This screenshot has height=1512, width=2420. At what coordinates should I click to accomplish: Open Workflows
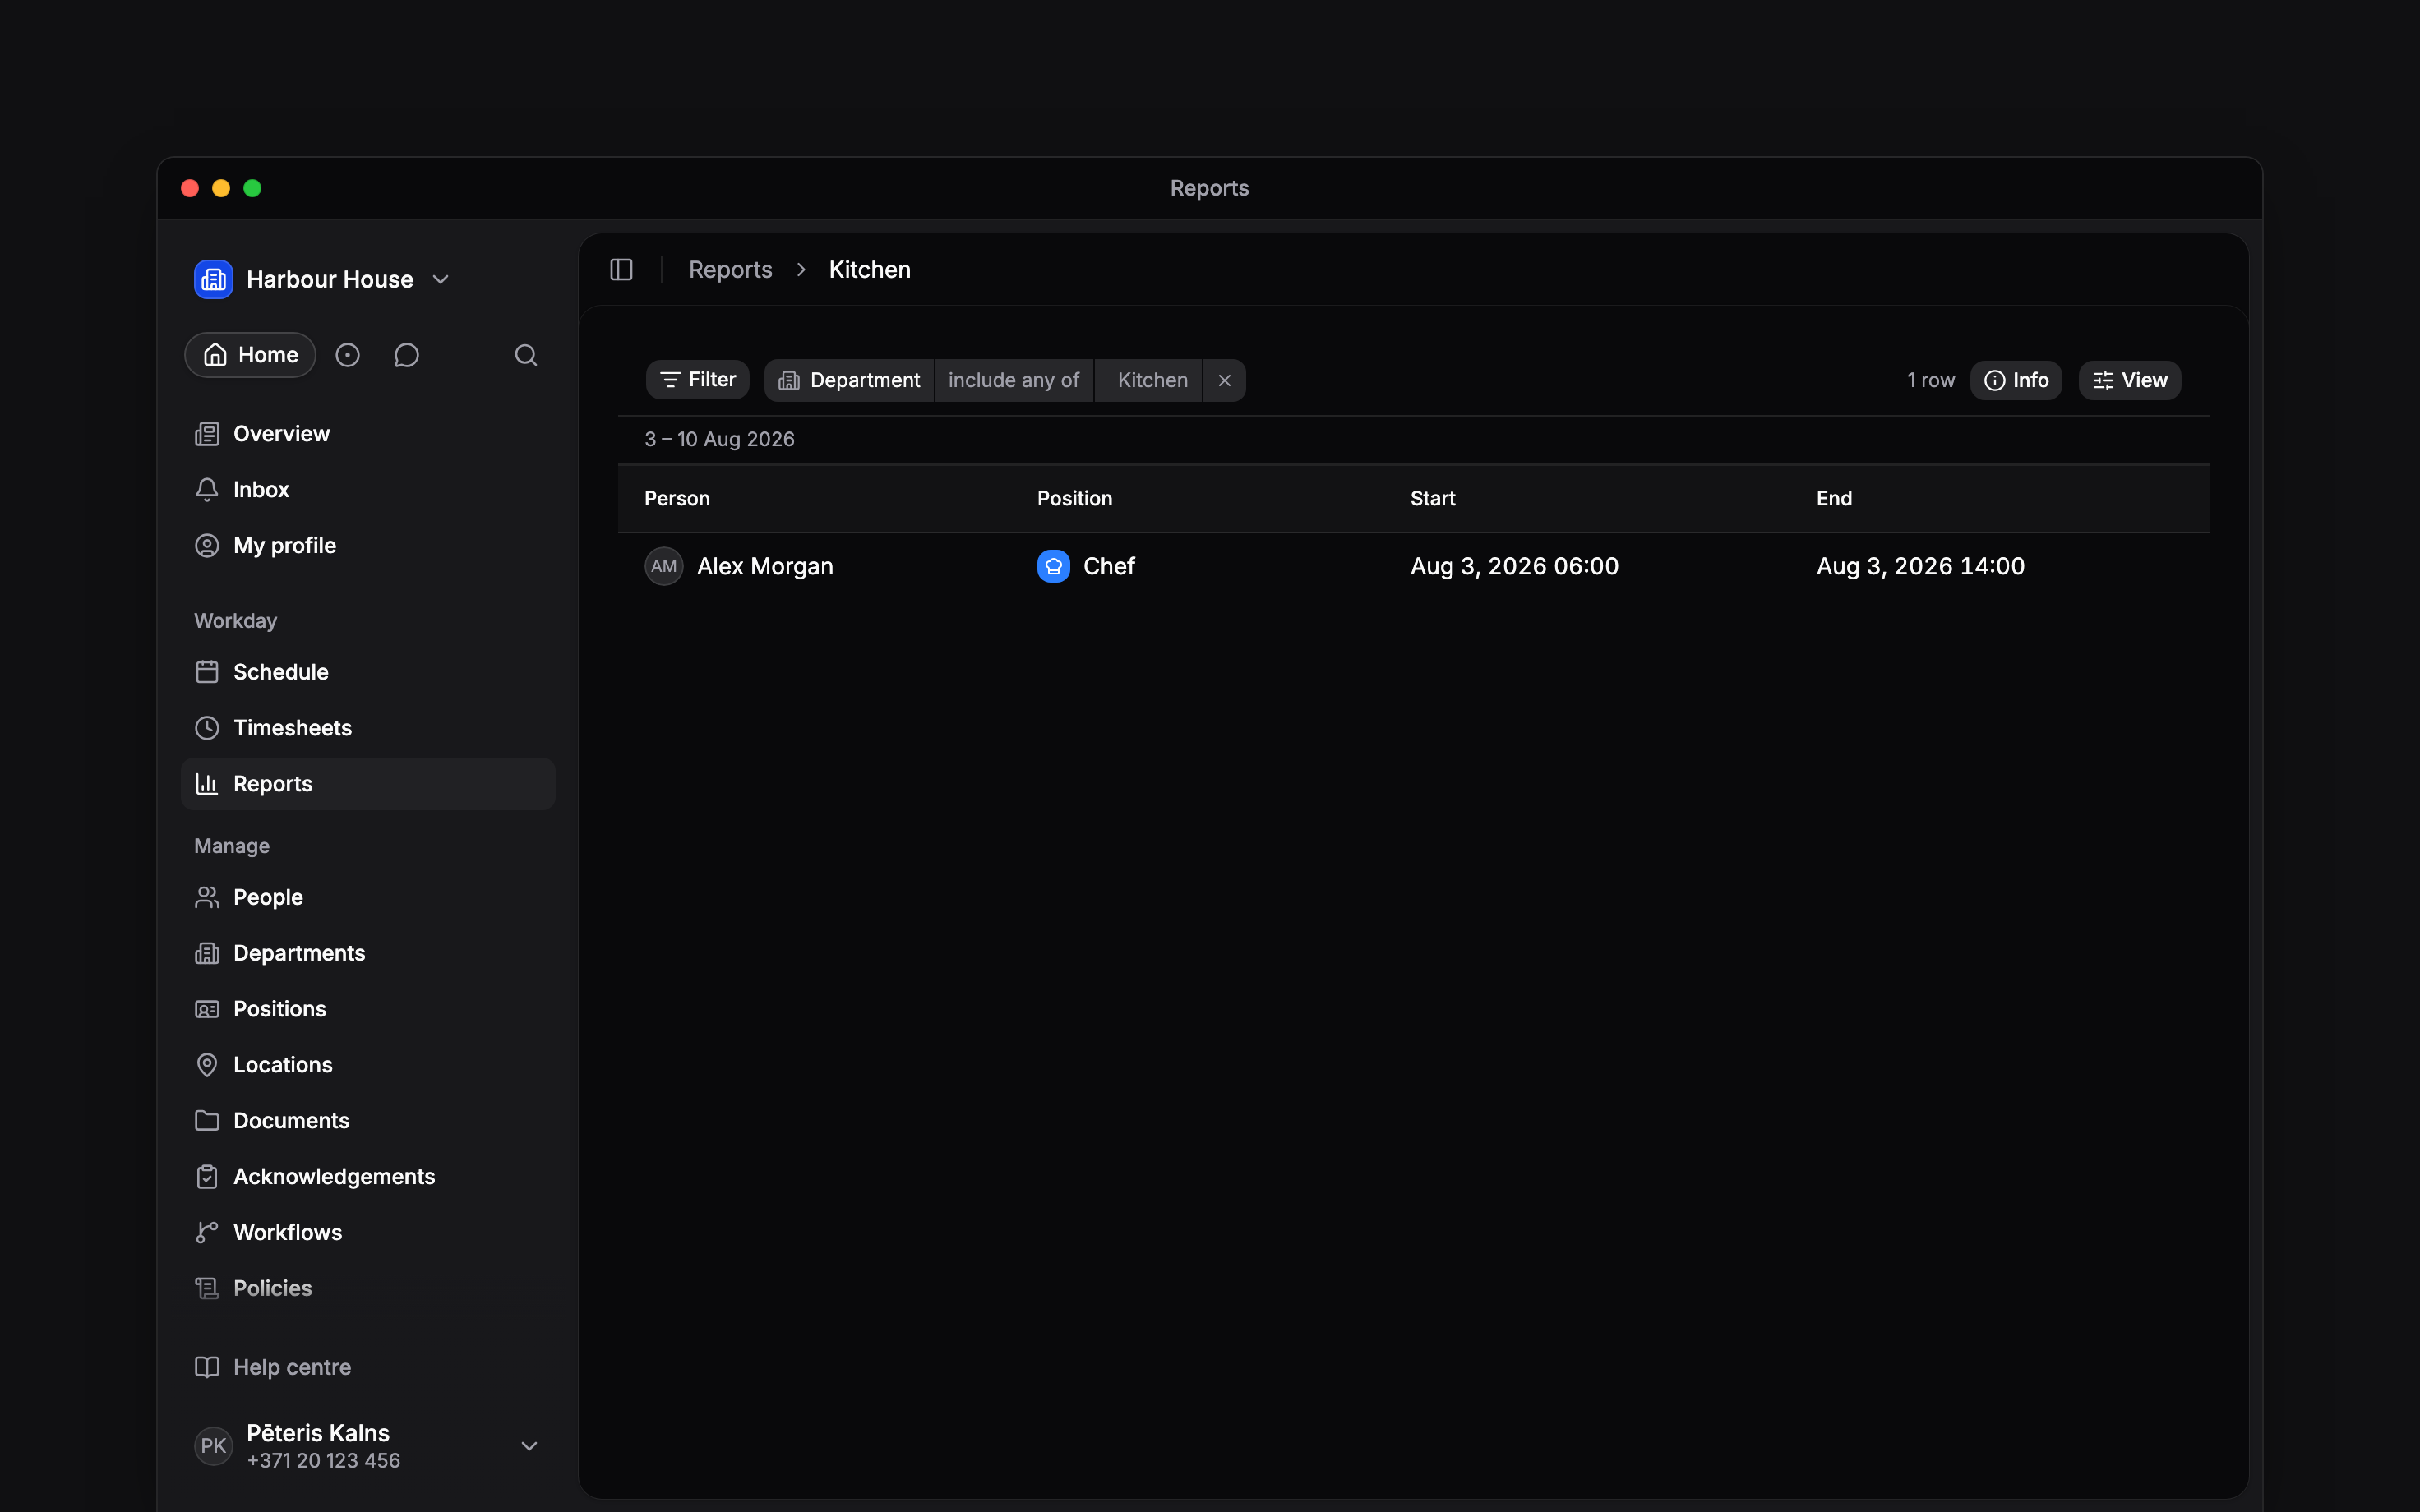coord(368,1233)
